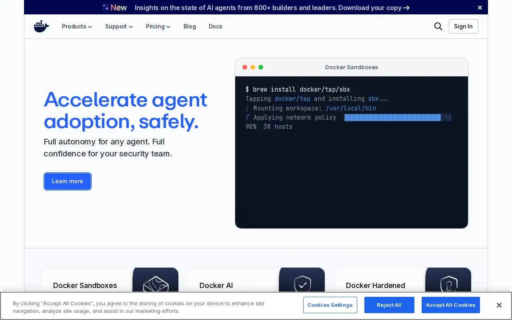The image size is (512, 320).
Task: Expand the Support menu
Action: [x=119, y=26]
